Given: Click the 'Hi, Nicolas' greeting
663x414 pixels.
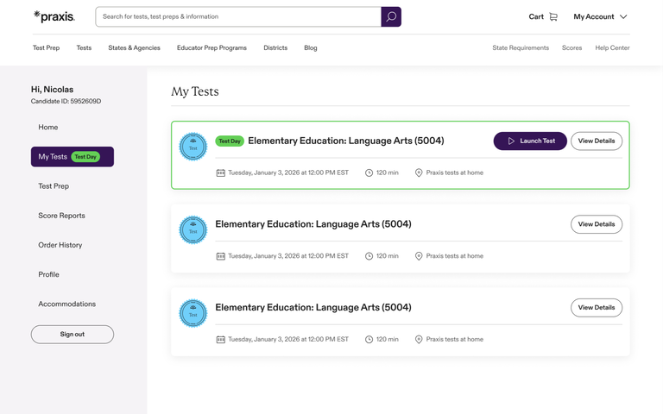Looking at the screenshot, I should tap(52, 90).
